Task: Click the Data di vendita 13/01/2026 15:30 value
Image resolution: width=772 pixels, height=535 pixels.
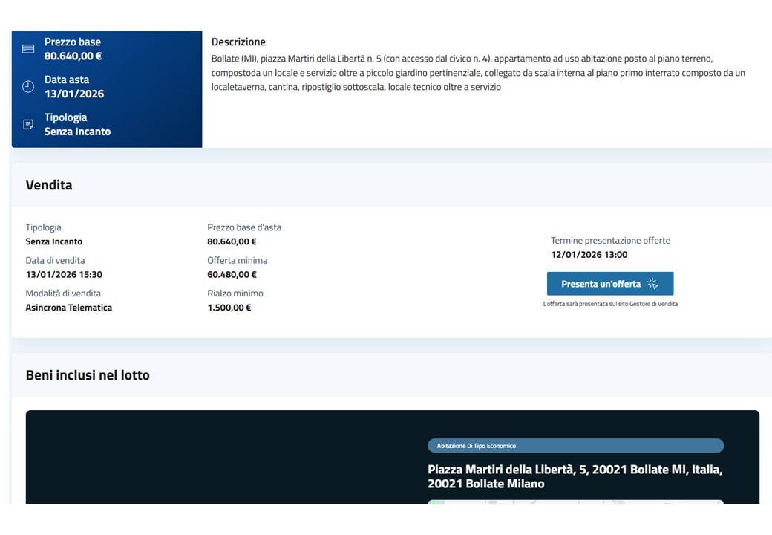Action: (x=64, y=274)
